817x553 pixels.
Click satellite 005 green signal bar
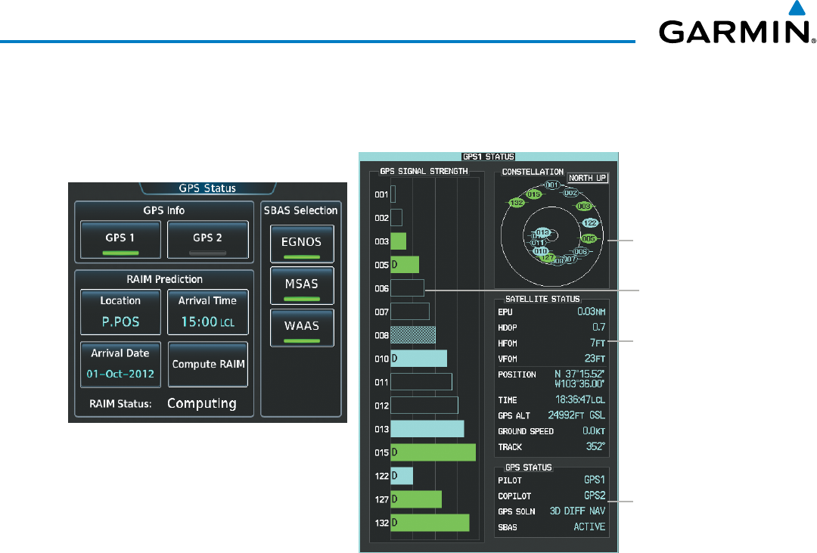tap(405, 264)
